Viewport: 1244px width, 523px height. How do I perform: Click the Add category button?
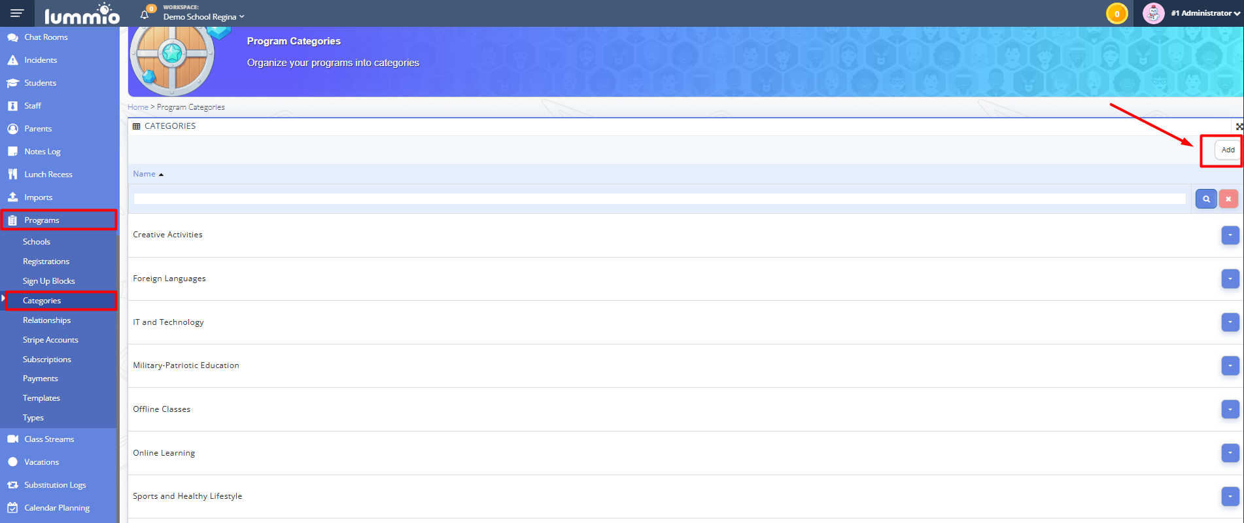click(1228, 150)
